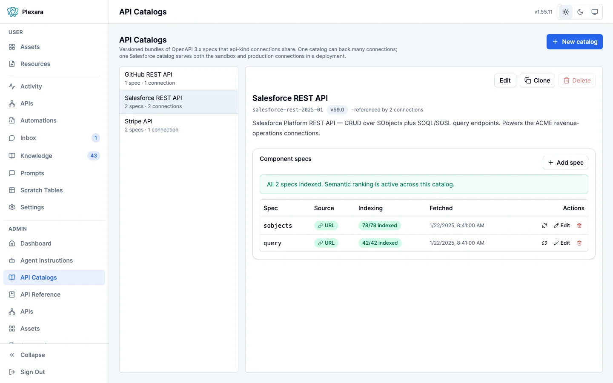Click query URL source badge
613x383 pixels.
pos(326,243)
